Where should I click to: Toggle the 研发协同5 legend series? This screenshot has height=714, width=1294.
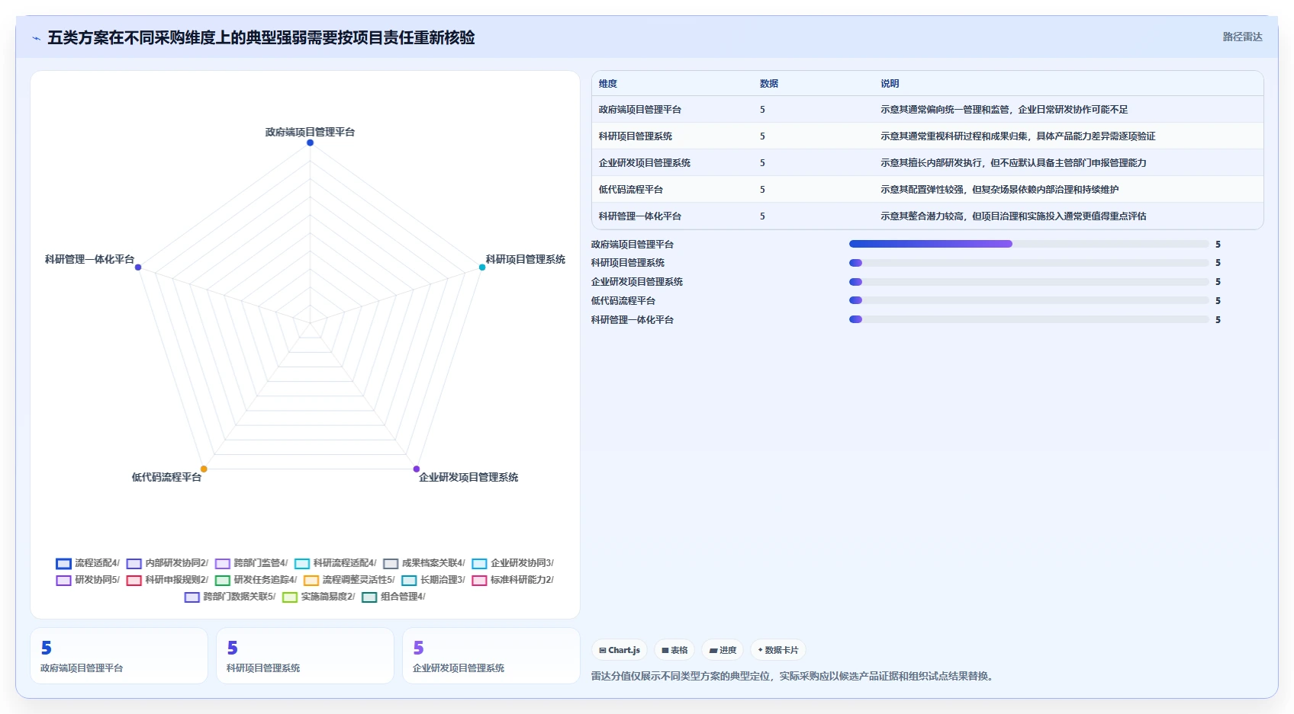(88, 580)
